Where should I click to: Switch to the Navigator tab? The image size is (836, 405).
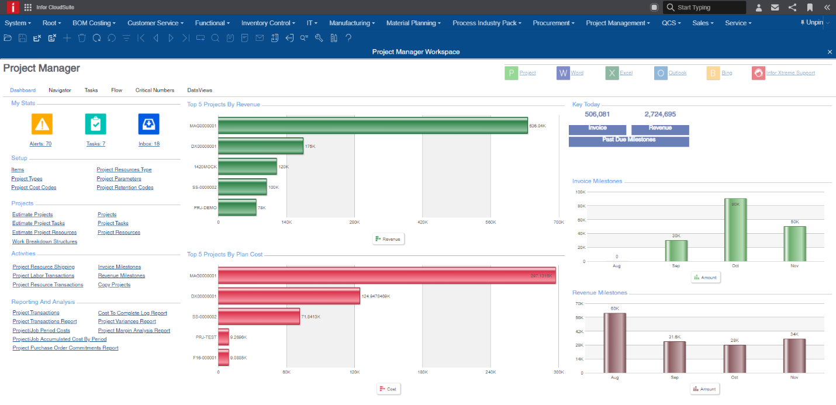coord(60,90)
